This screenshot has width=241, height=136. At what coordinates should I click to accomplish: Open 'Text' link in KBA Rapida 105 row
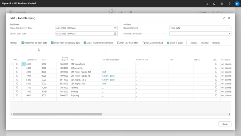[x=104, y=83]
